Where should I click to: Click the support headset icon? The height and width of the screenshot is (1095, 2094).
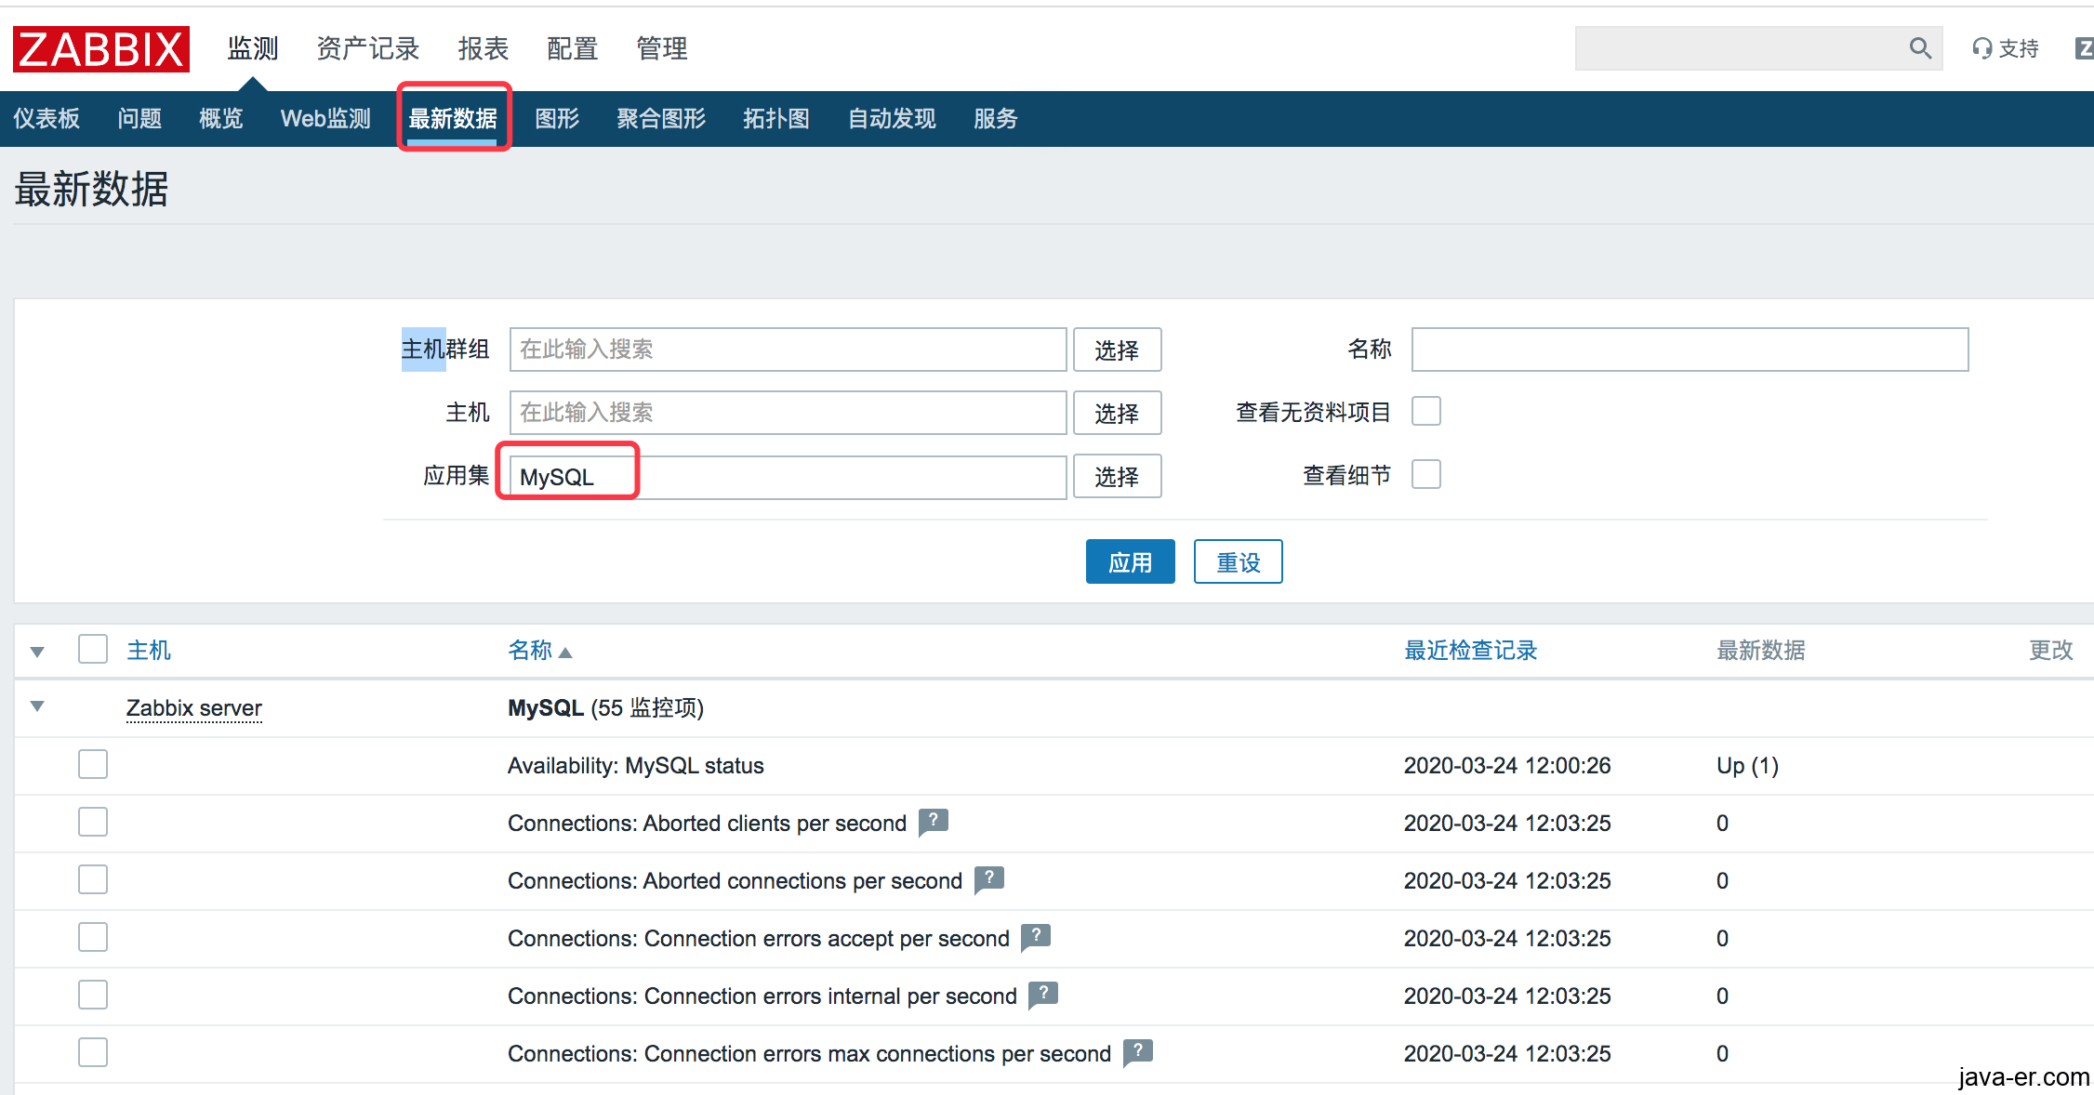[1981, 48]
